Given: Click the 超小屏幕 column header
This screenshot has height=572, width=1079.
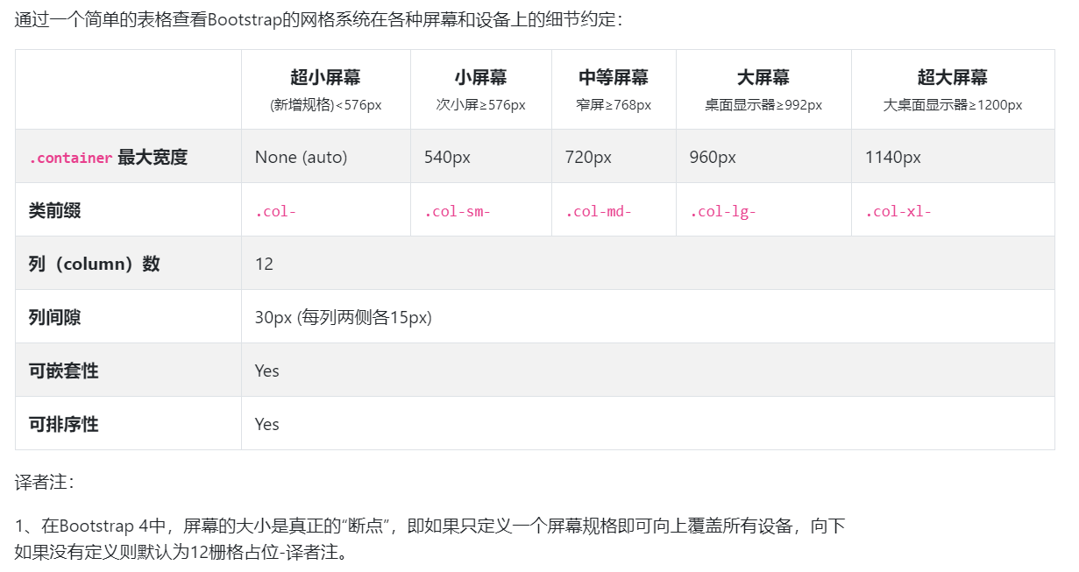Looking at the screenshot, I should click(x=325, y=78).
